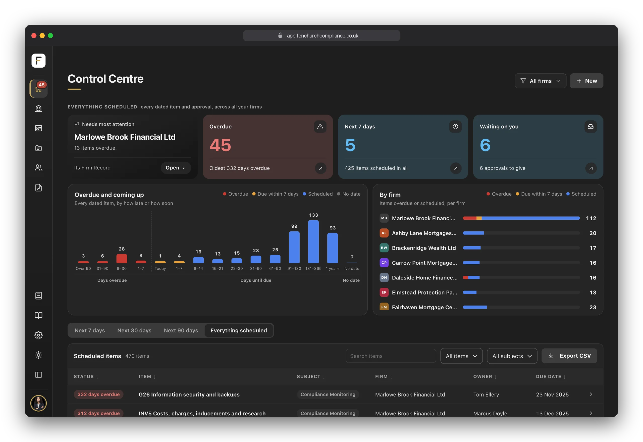Viewport: 643px width, 442px height.
Task: Click the Search items field
Action: 391,356
